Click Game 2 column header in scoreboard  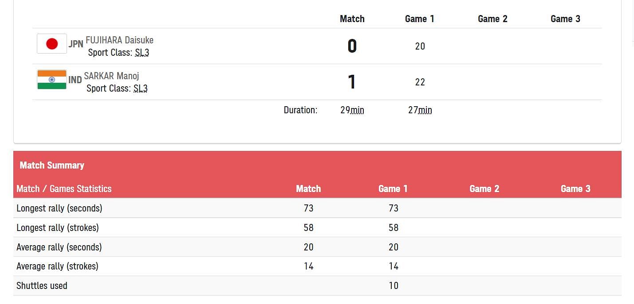(492, 19)
